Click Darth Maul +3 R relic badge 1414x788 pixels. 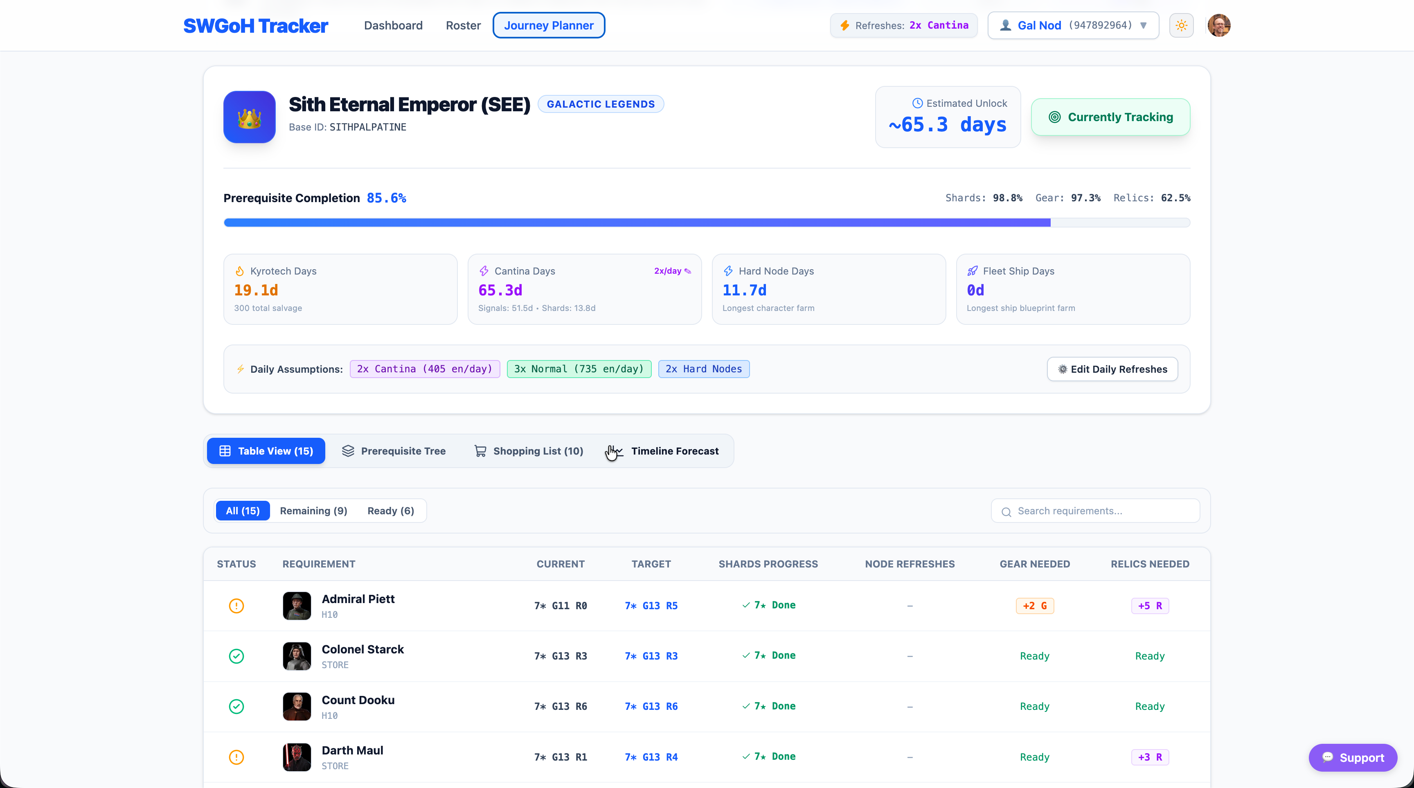pyautogui.click(x=1149, y=757)
